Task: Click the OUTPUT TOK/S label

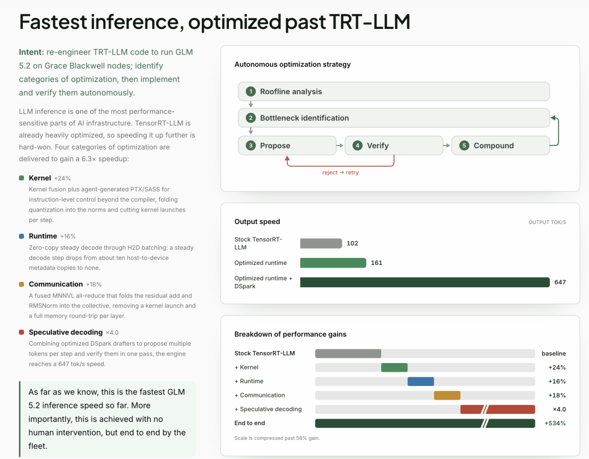Action: [547, 222]
